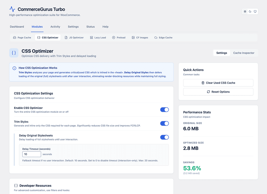Viewport: 267px width, 194px height.
Task: Click the refresh icon on Reset Options
Action: (208, 92)
